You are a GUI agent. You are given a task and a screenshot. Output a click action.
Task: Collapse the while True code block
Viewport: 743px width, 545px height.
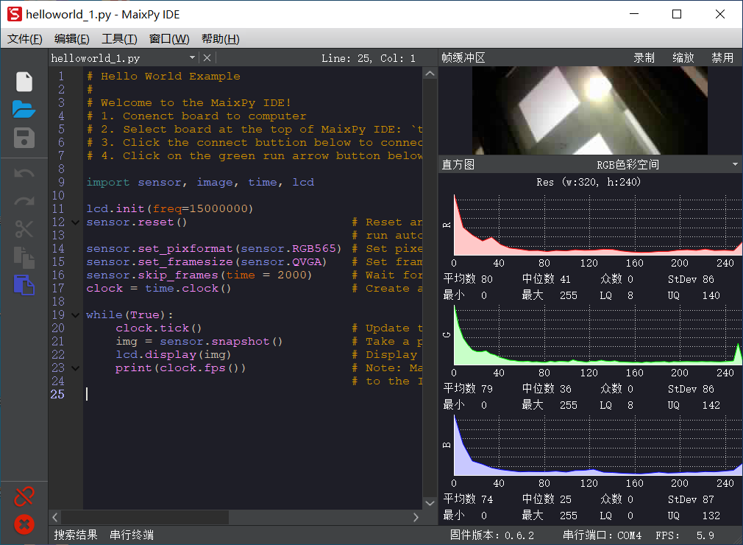click(76, 314)
